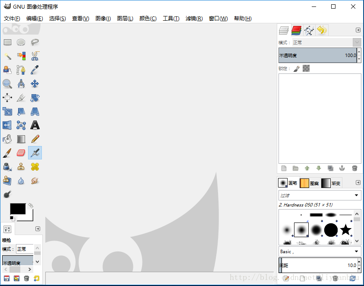Screen dimensions: 364x286
Task: Open the layer 模式 dropdown
Action: click(x=326, y=42)
